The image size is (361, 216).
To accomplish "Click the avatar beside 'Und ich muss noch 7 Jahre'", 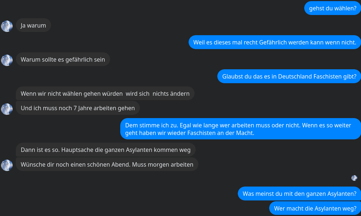I will coord(7,109).
